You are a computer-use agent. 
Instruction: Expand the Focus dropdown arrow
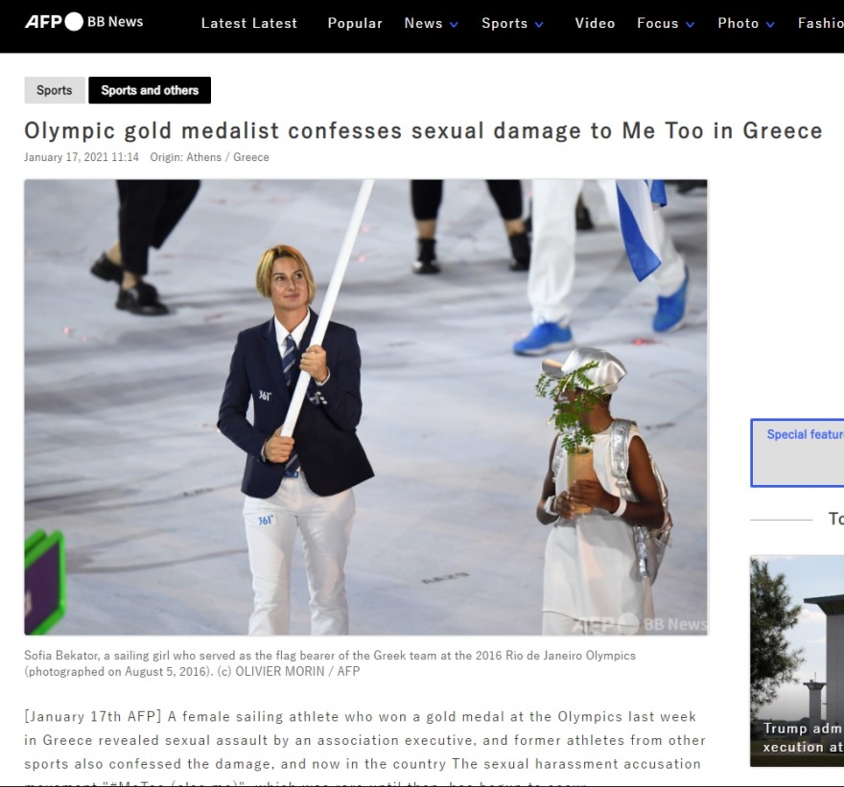pyautogui.click(x=690, y=24)
